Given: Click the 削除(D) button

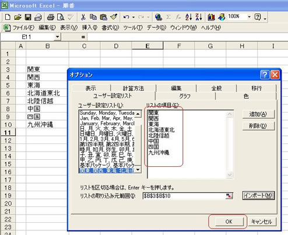Looking at the screenshot, I should click(x=258, y=126).
